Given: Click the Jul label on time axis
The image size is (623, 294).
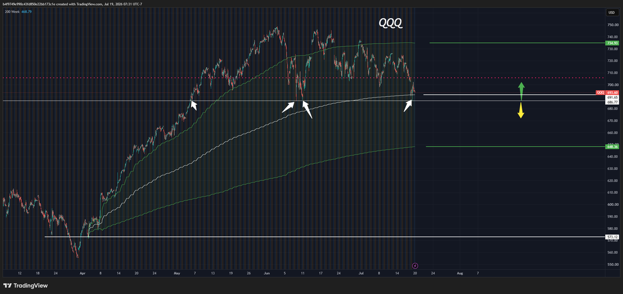Looking at the screenshot, I should coord(361,273).
